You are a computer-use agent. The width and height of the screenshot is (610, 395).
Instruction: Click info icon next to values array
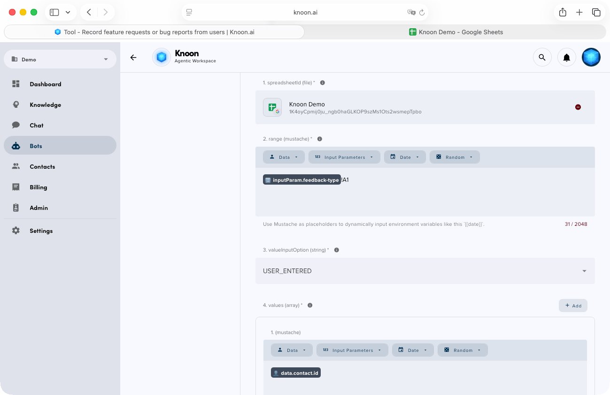pyautogui.click(x=310, y=306)
